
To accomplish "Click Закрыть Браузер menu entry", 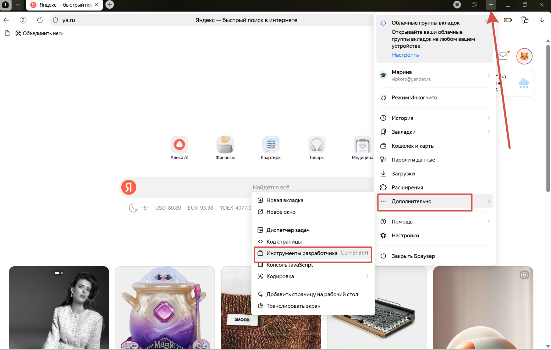I will tap(413, 256).
